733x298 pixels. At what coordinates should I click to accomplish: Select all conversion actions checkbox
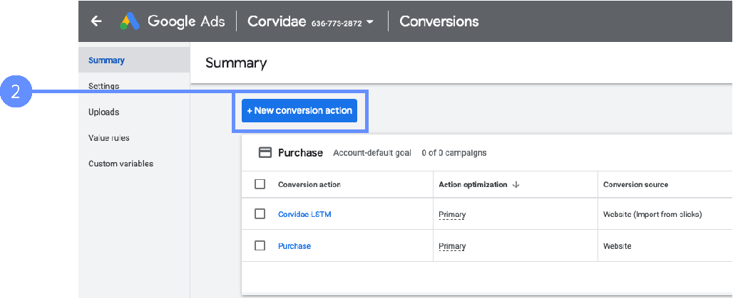point(260,185)
